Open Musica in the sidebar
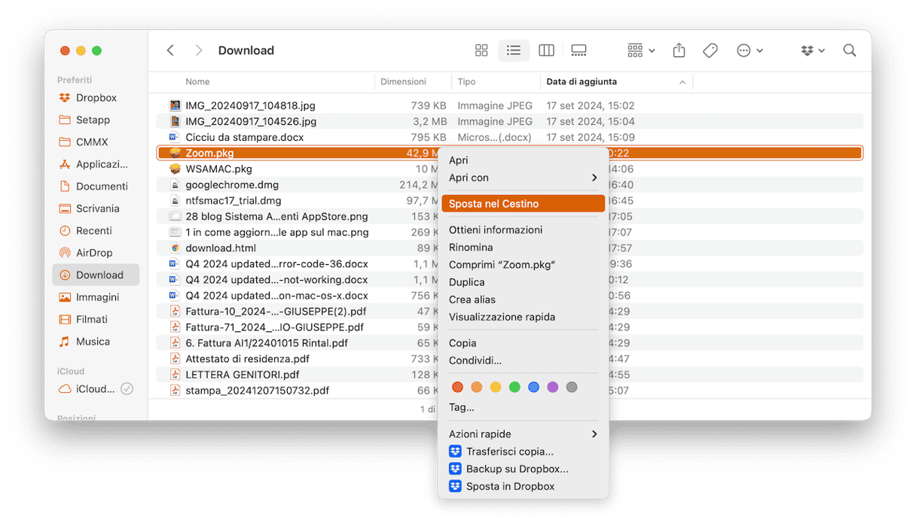This screenshot has height=520, width=916. pos(96,342)
